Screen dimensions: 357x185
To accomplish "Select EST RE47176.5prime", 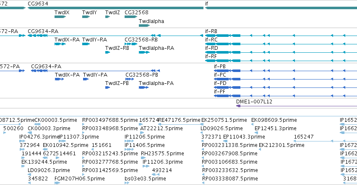I will pos(179,120).
